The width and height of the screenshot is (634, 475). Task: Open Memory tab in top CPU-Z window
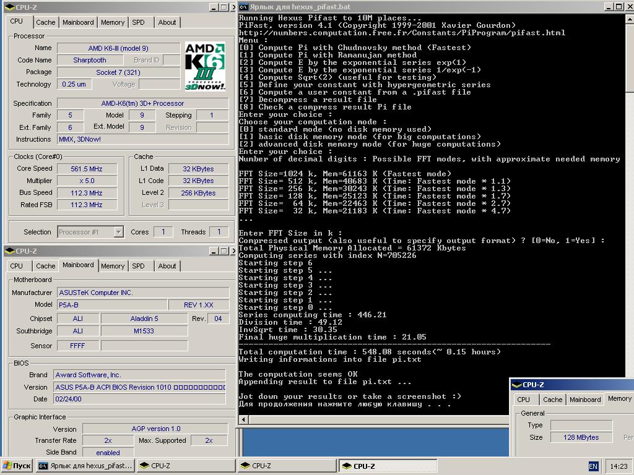click(113, 22)
